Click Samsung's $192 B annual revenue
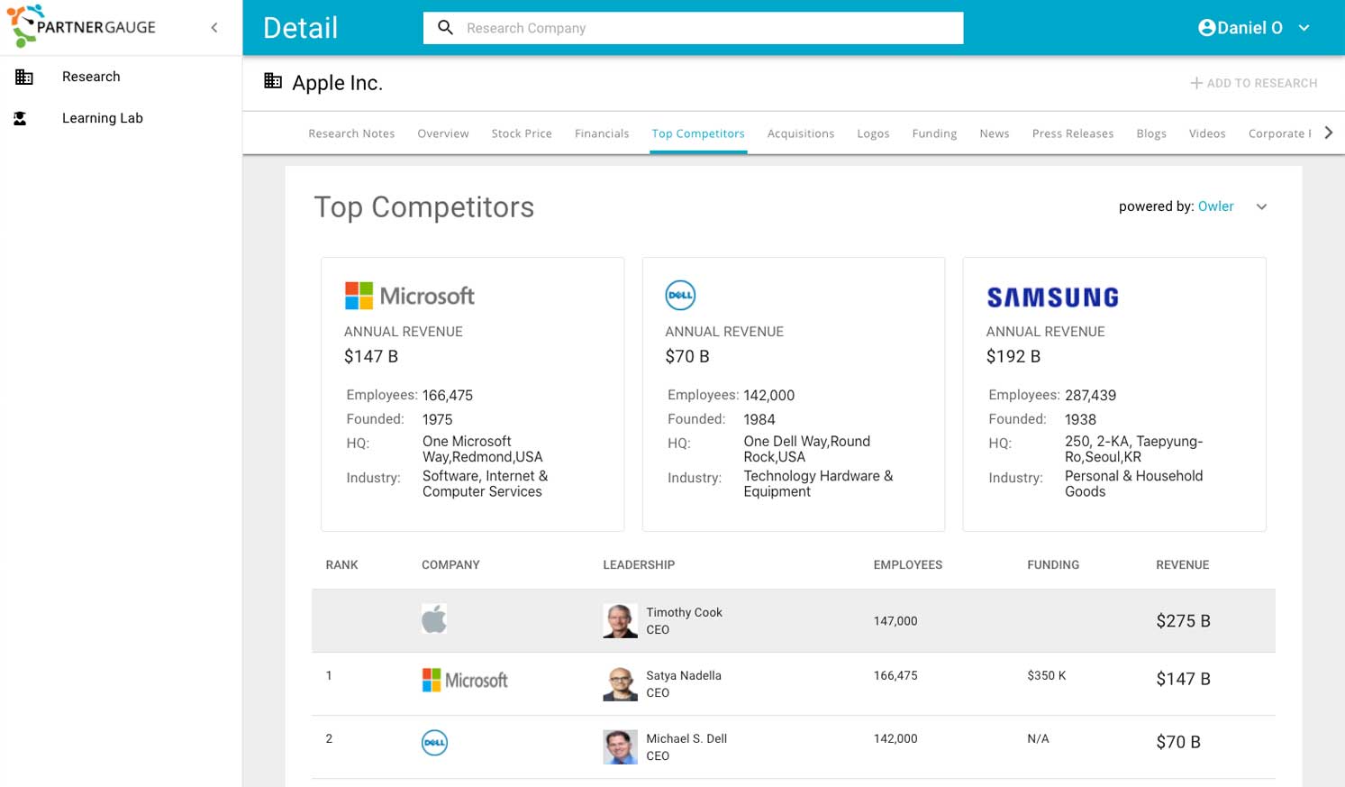Screen dimensions: 1345x787 (x=1013, y=356)
